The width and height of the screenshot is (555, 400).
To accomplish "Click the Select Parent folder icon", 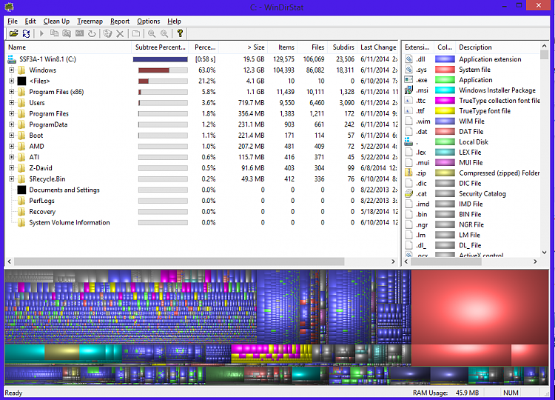I will coord(136,33).
